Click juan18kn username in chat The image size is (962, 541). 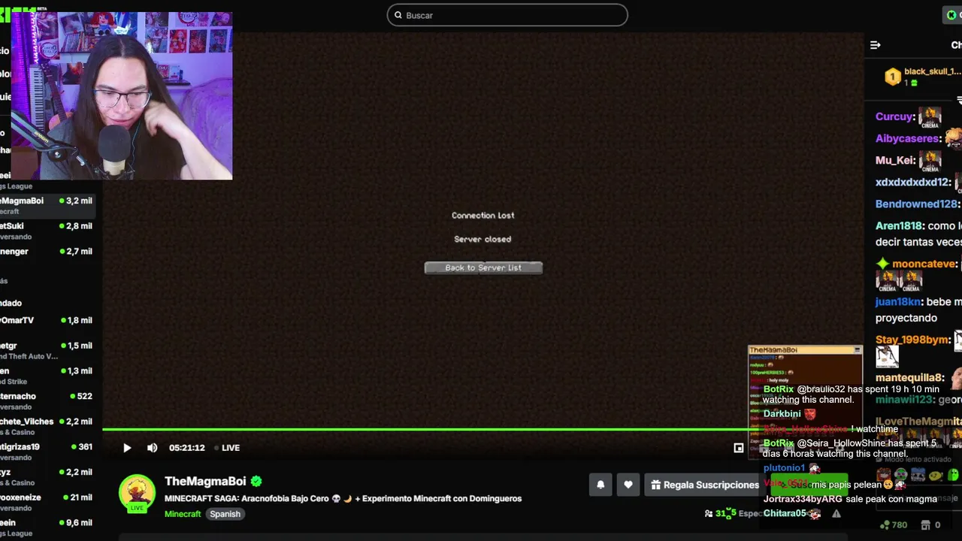pos(897,301)
